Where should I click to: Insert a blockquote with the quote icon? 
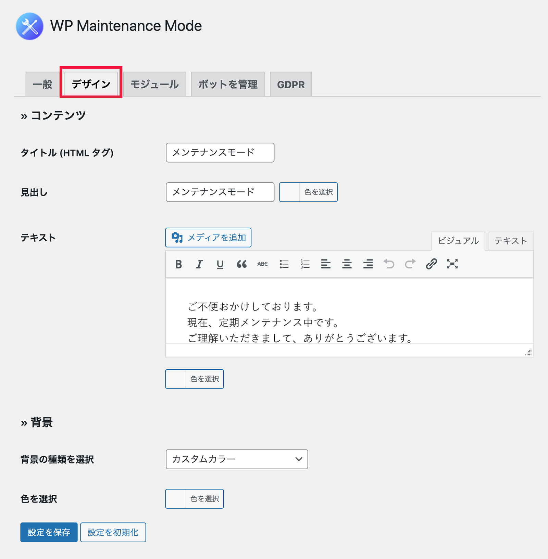coord(241,264)
